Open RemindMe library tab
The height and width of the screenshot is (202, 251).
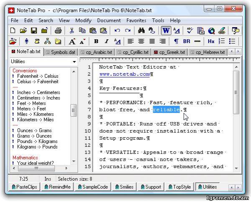point(58,187)
